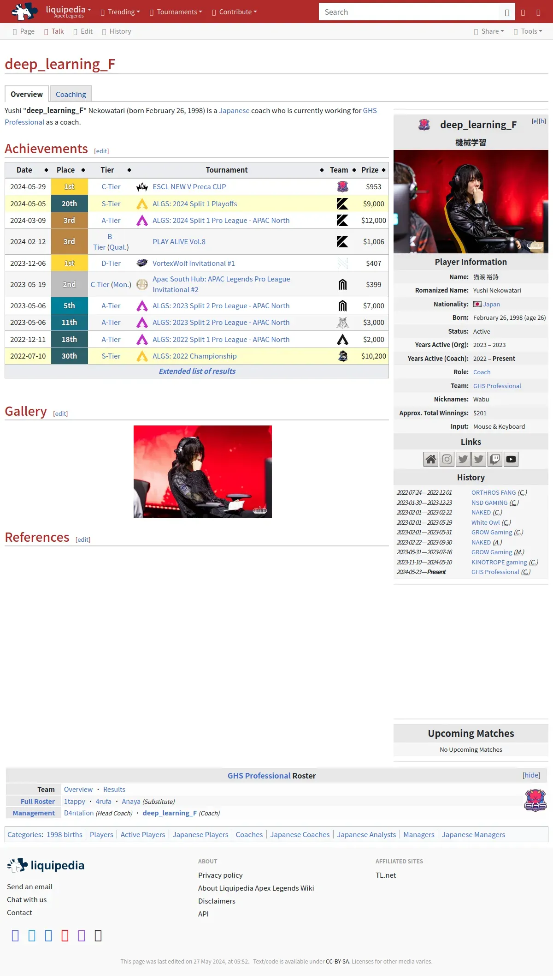Click the Apac South Hub league icon

coord(142,284)
